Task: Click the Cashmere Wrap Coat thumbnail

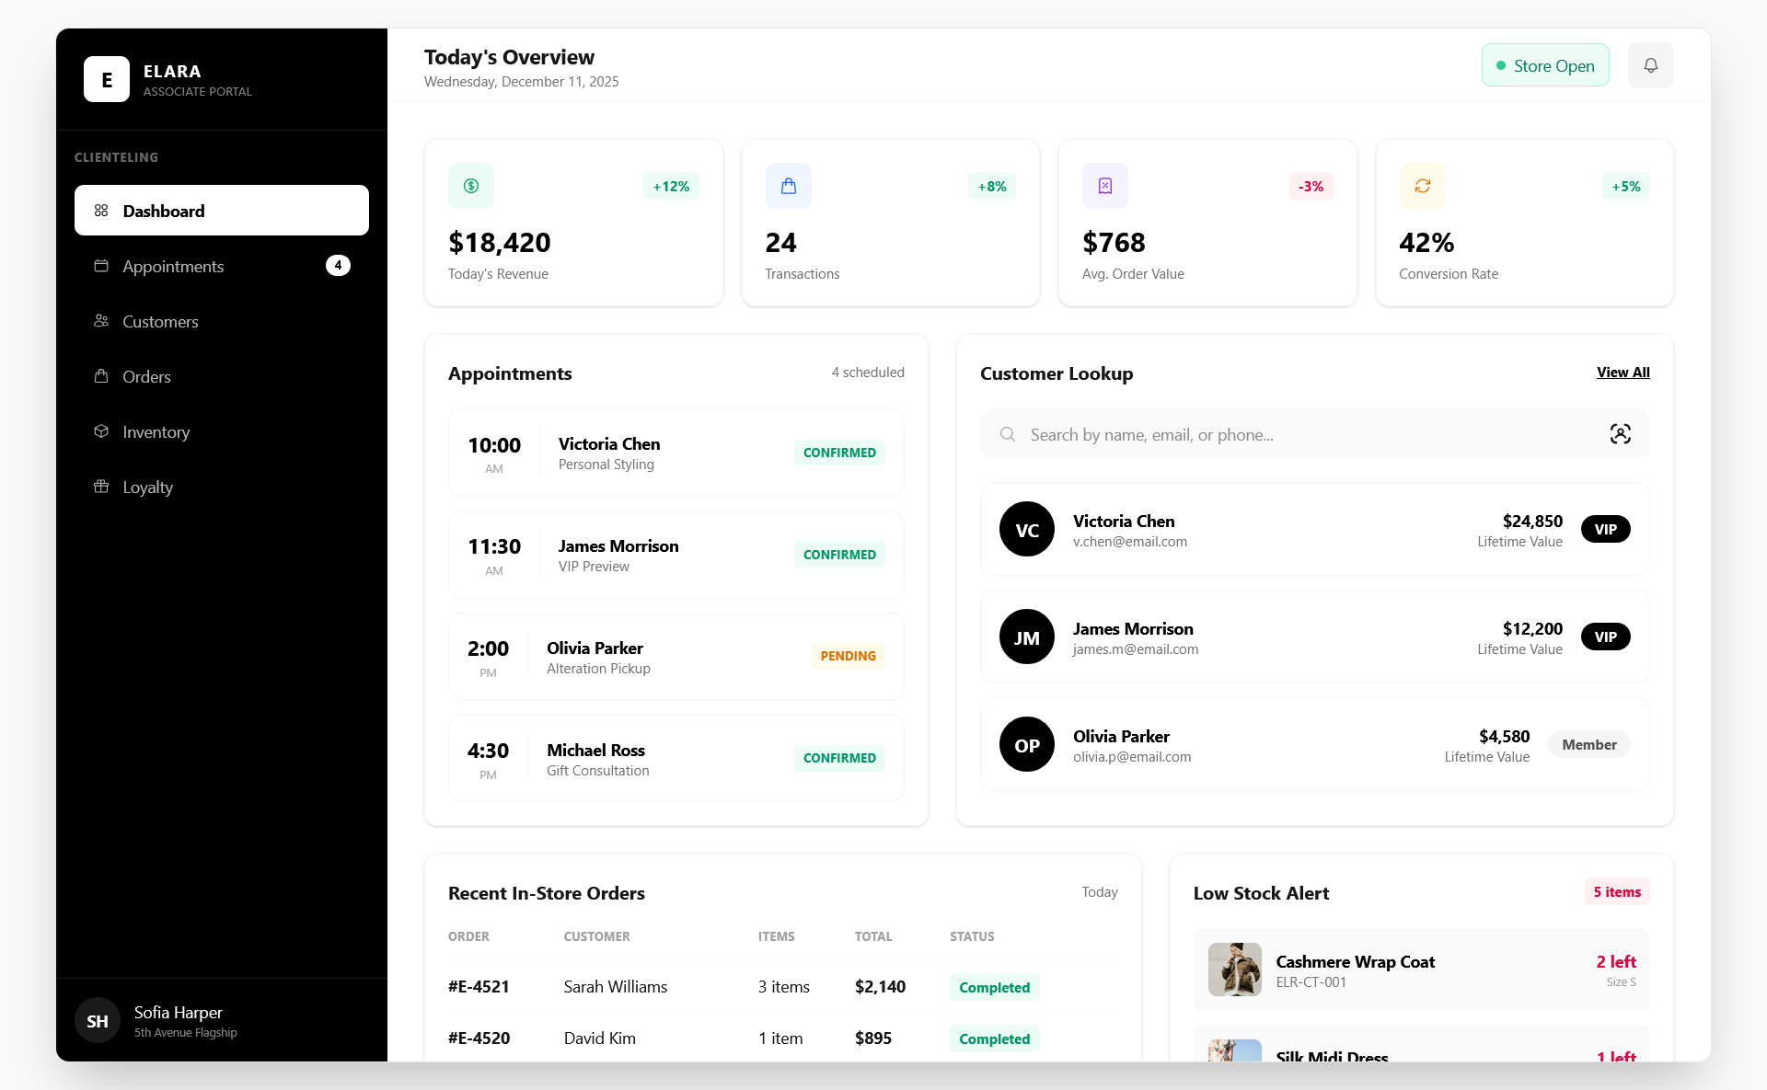Action: point(1234,969)
